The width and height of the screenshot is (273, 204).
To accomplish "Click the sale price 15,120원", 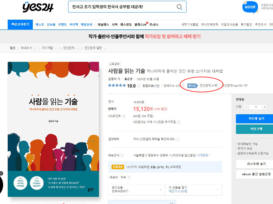I will (x=143, y=109).
